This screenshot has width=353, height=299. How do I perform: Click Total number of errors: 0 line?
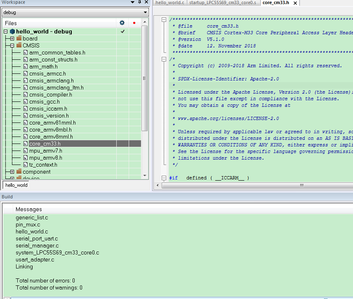45,280
